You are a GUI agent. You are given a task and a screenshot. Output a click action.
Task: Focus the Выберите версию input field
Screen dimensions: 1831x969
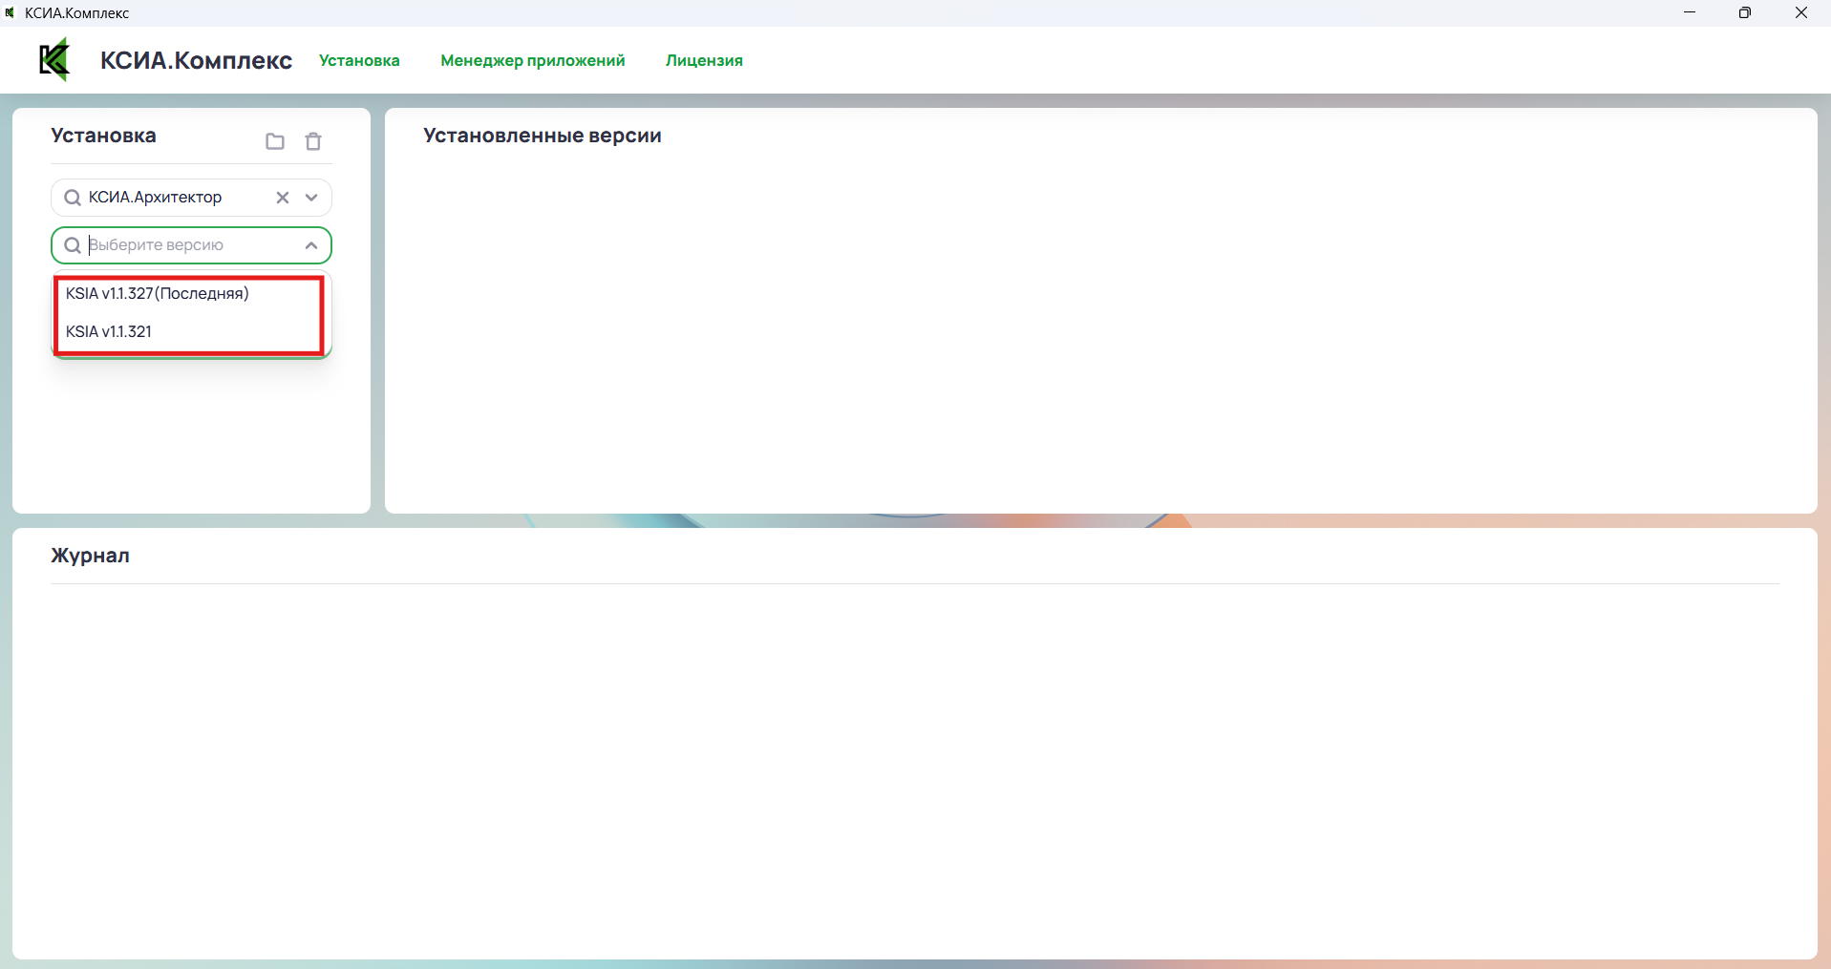(x=191, y=245)
